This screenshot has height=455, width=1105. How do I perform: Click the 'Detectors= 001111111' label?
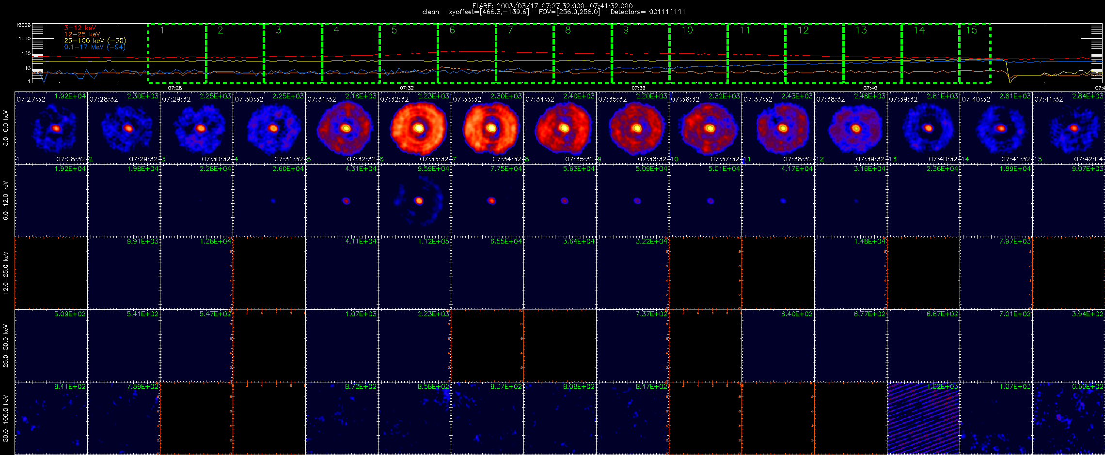648,12
